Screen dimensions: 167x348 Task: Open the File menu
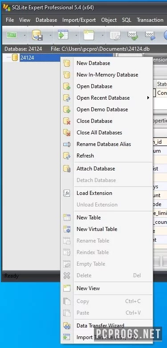click(x=10, y=20)
